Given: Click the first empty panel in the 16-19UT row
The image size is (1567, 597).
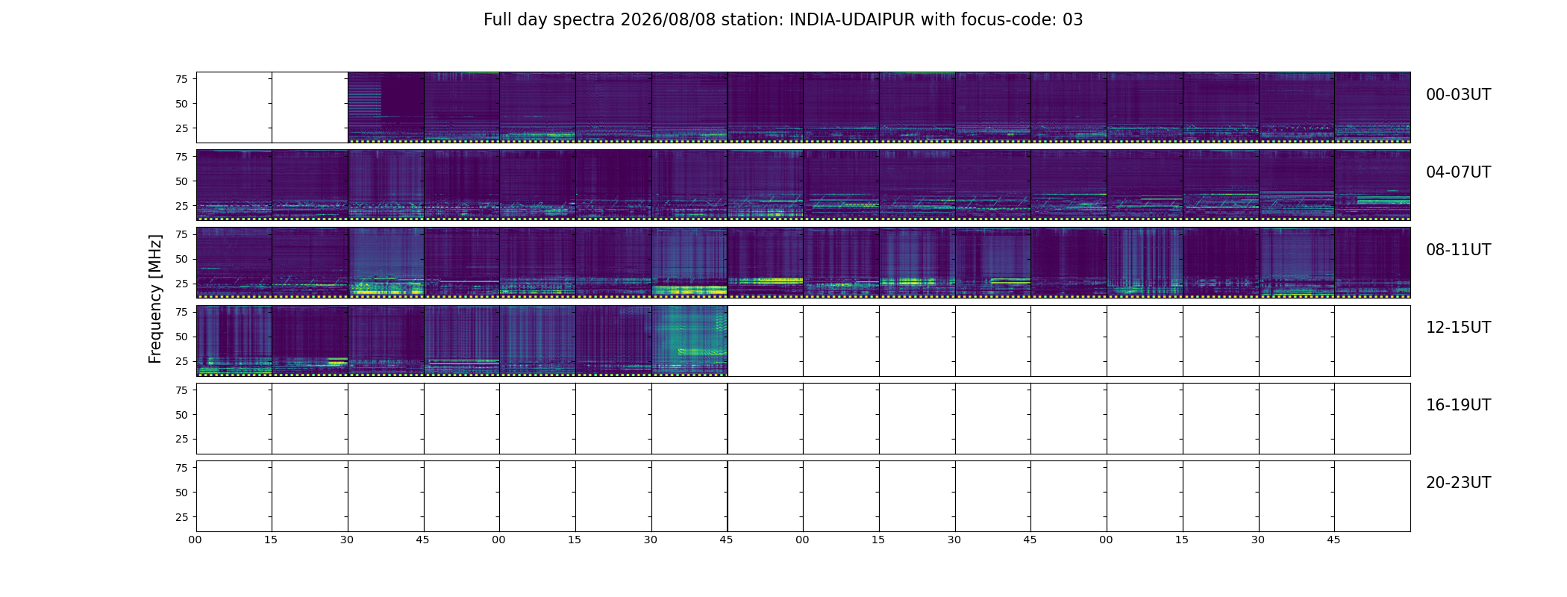Looking at the screenshot, I should click(x=234, y=419).
